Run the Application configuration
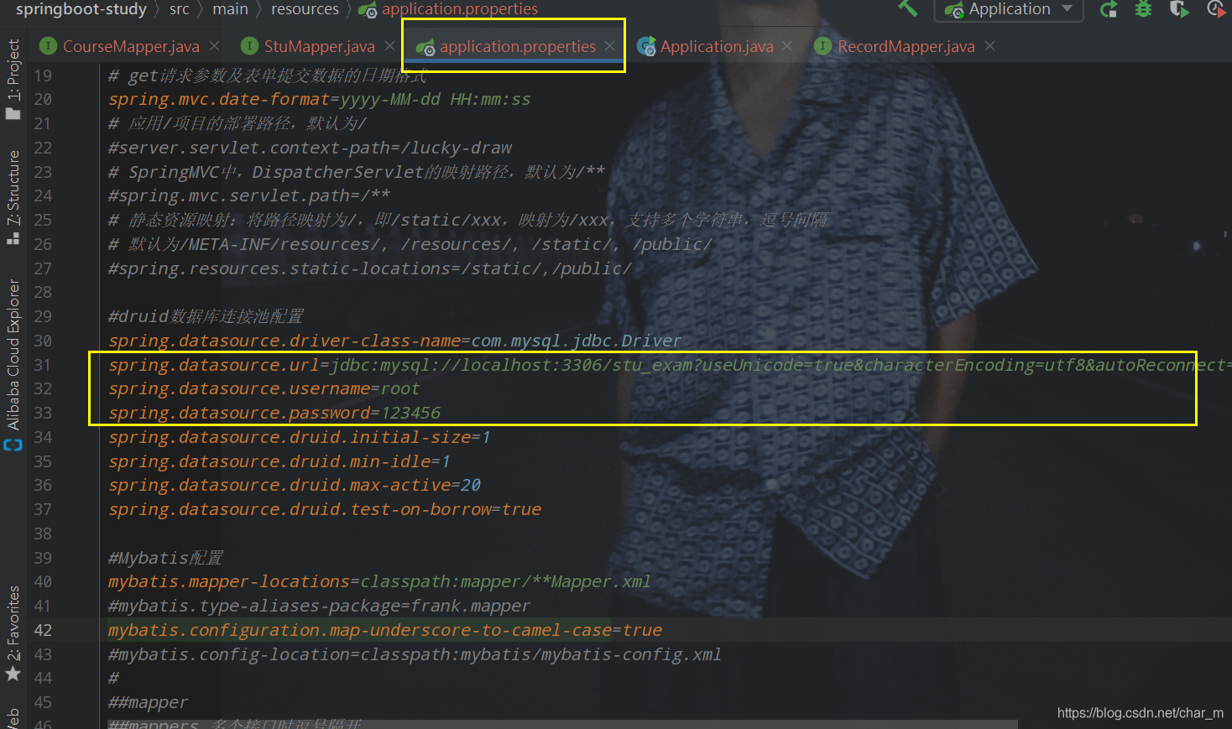Screen dimensions: 1232x729 [1109, 9]
